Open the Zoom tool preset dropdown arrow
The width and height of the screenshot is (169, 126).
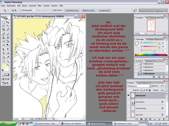[8, 10]
